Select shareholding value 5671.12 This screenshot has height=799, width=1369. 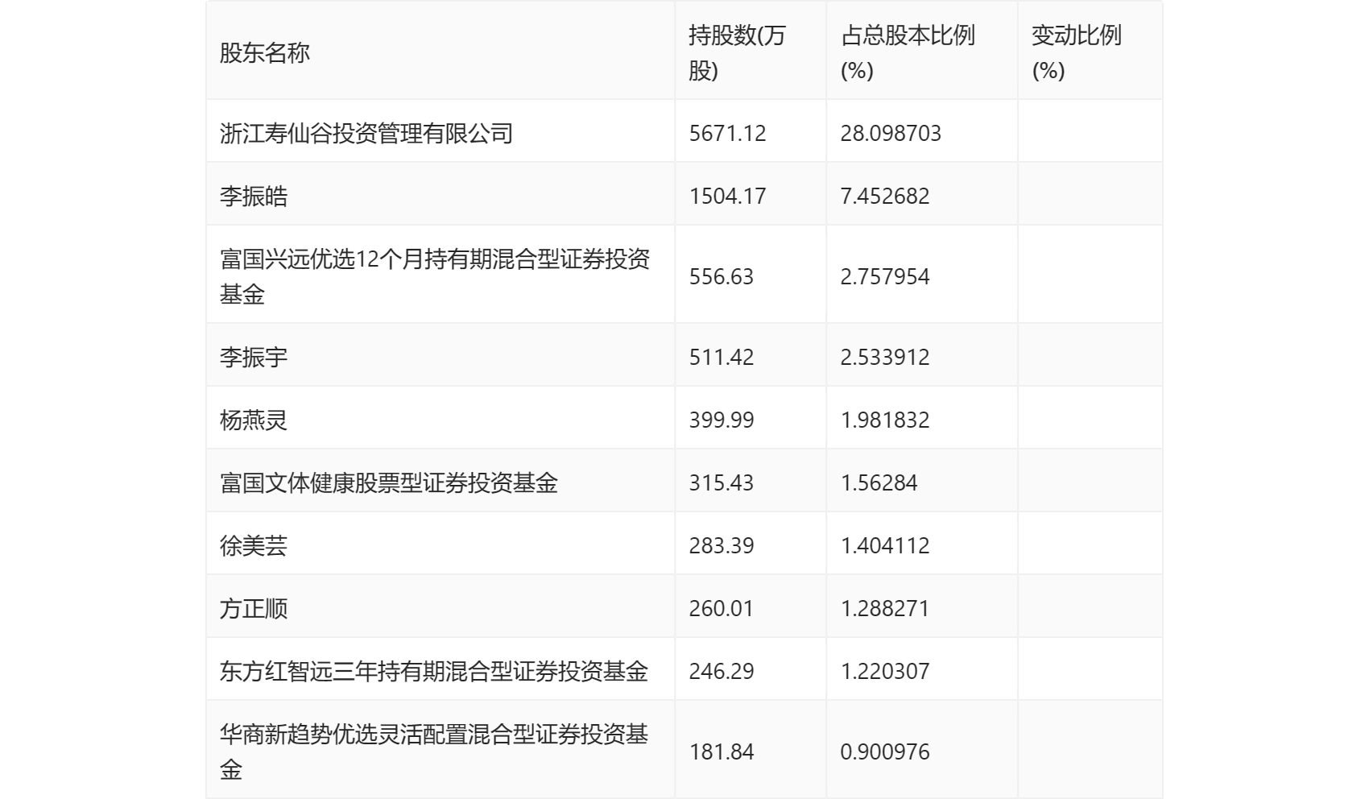728,133
